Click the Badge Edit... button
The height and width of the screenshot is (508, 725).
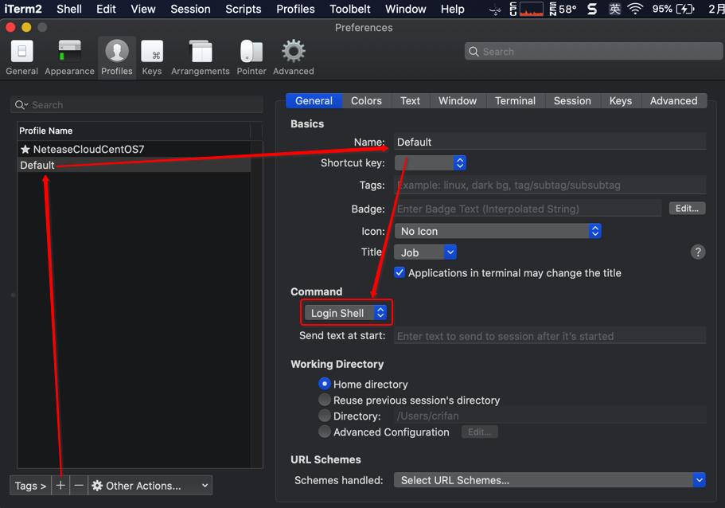687,208
